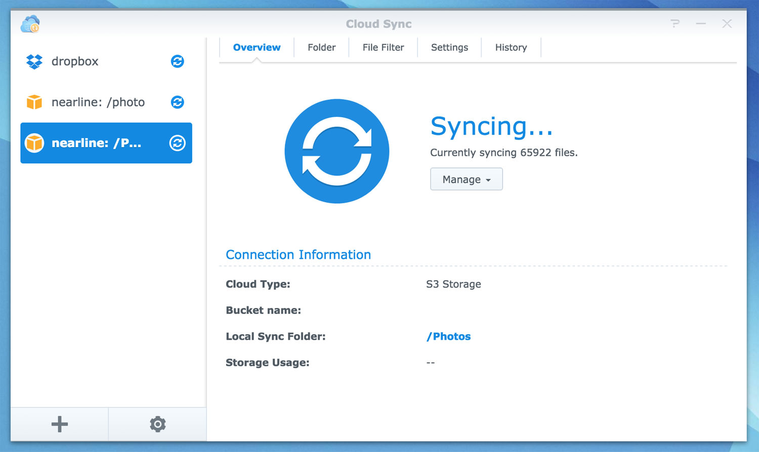Click the 'Local Sync Folder:' label
Screen dimensions: 759x452
click(276, 337)
